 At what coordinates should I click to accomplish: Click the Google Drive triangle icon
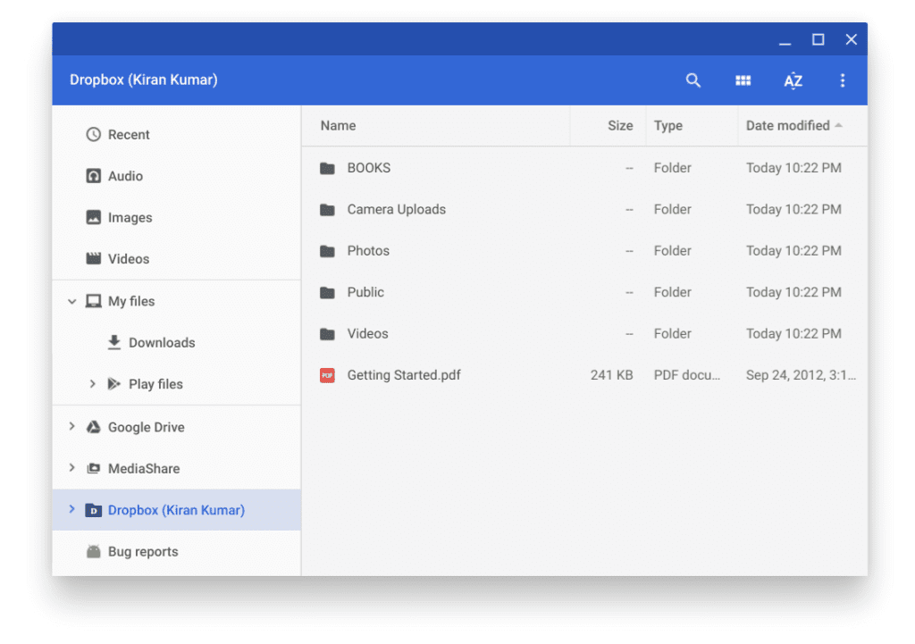(x=93, y=427)
